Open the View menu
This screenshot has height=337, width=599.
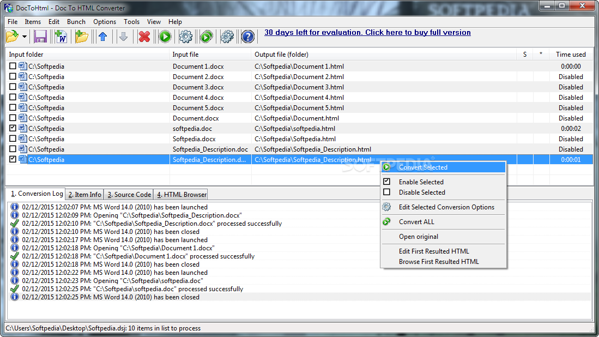[154, 22]
